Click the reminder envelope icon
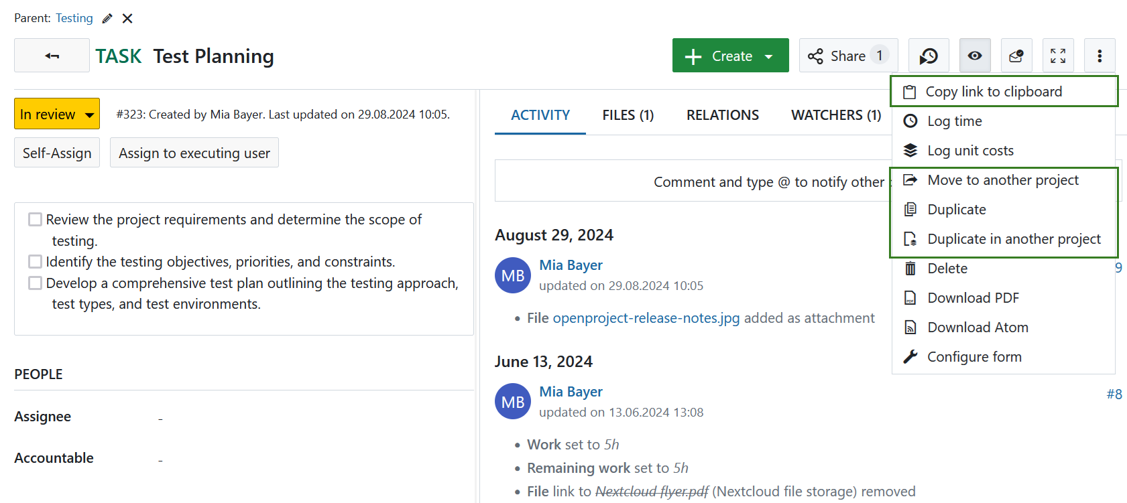This screenshot has width=1127, height=503. click(1016, 56)
